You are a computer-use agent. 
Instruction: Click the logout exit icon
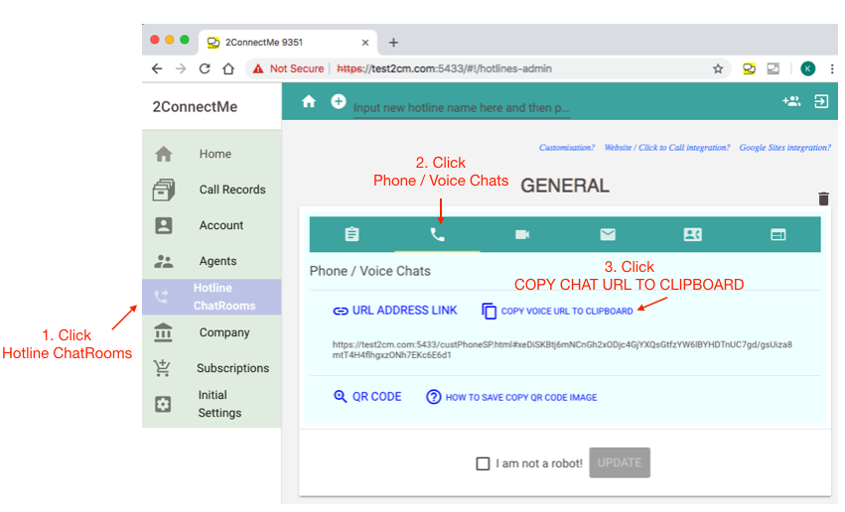pyautogui.click(x=821, y=101)
